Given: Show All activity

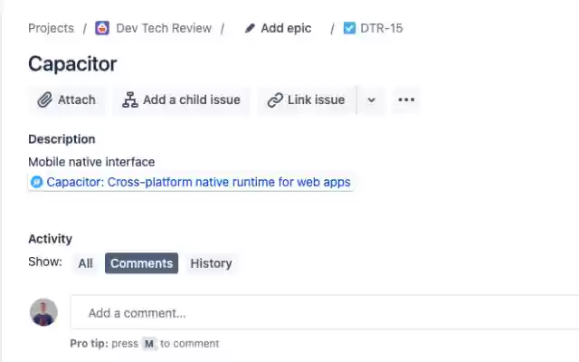Looking at the screenshot, I should 85,263.
